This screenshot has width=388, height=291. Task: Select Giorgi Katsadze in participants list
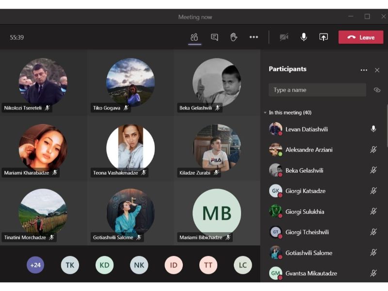[x=324, y=191]
